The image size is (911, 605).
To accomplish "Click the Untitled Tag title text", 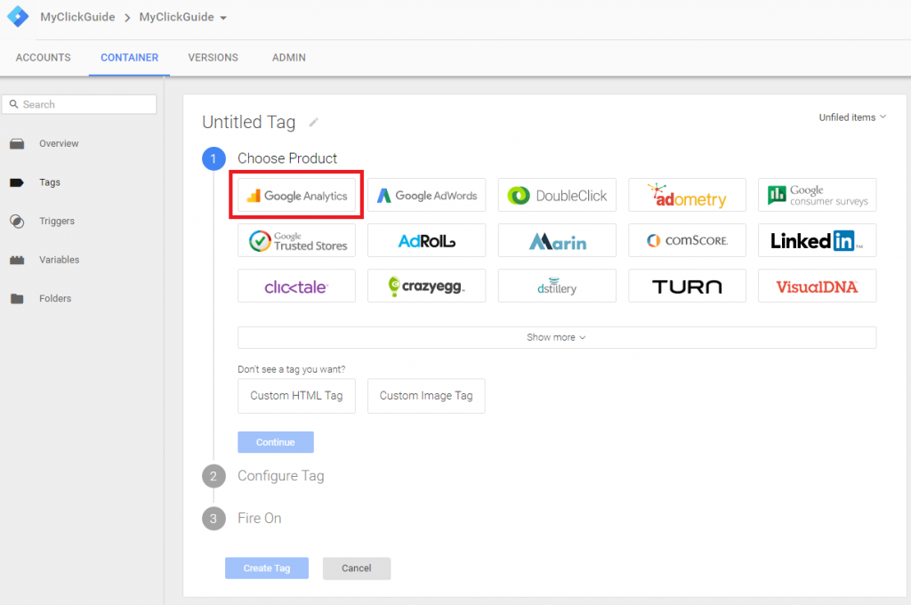I will pyautogui.click(x=249, y=122).
